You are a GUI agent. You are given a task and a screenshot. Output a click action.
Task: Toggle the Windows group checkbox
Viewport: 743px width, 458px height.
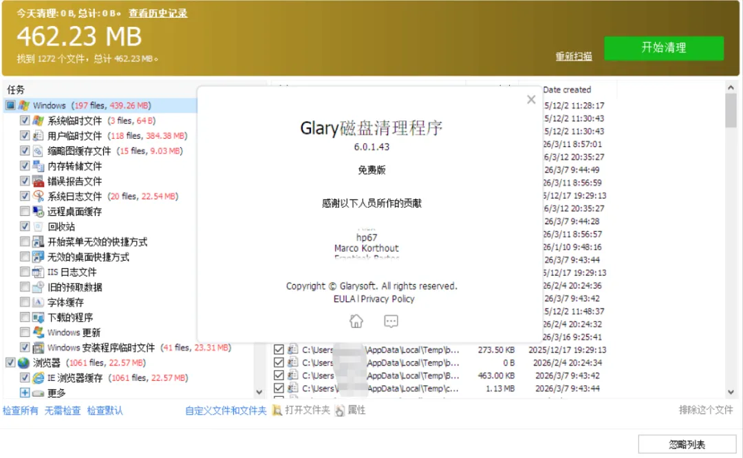coord(10,105)
